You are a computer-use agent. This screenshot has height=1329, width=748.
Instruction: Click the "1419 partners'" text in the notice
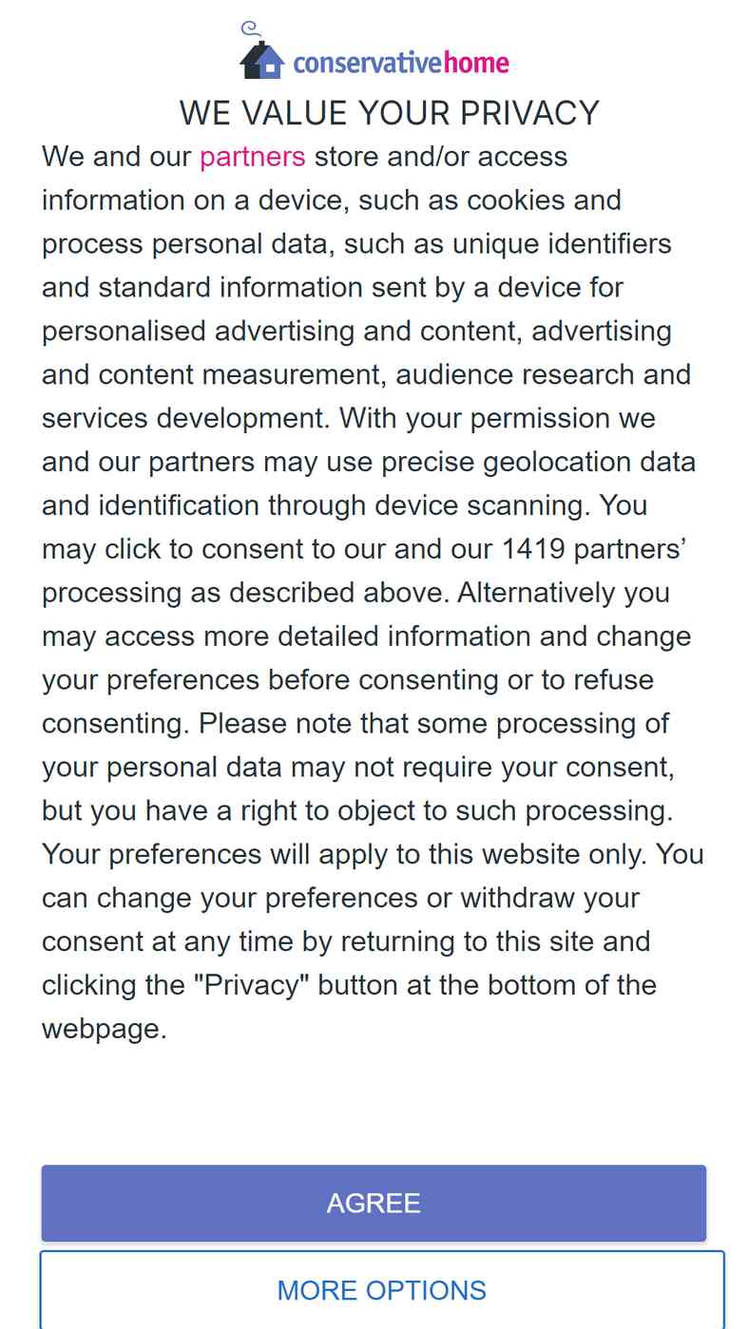pos(595,549)
